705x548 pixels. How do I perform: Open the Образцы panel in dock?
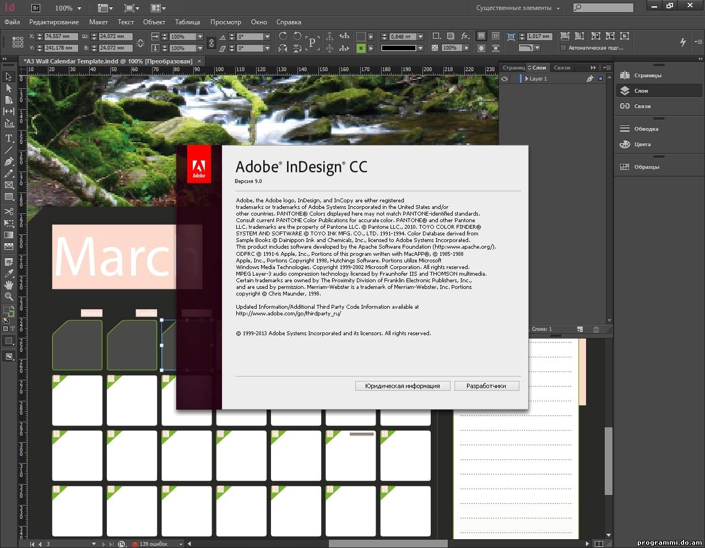pyautogui.click(x=659, y=167)
